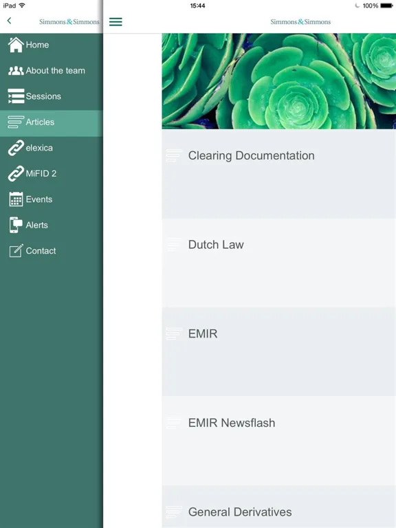Tap the Do Not Disturb moon icon

[x=357, y=5]
